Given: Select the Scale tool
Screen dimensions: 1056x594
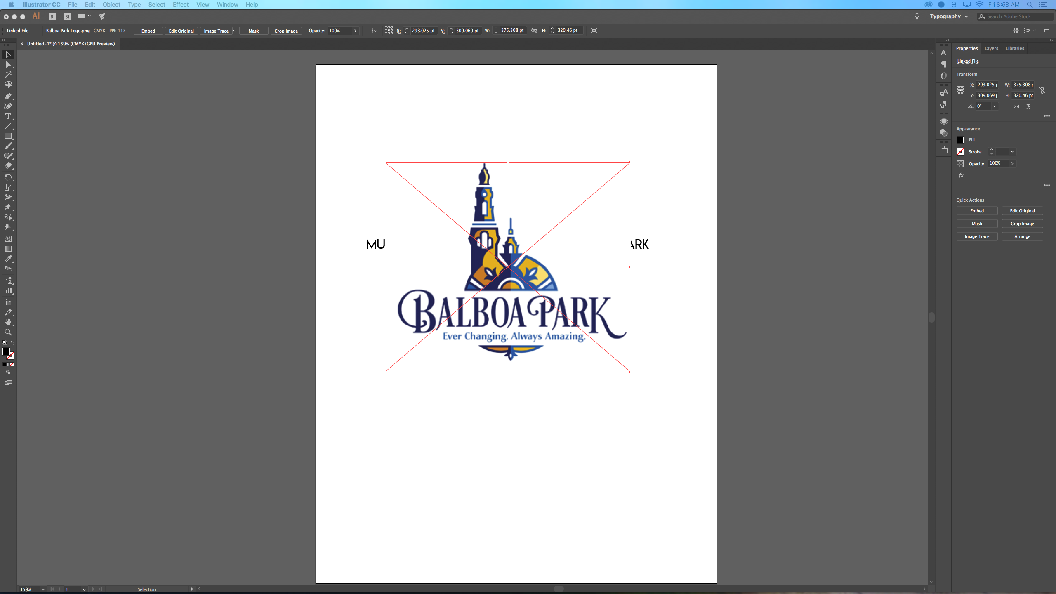Looking at the screenshot, I should [8, 187].
